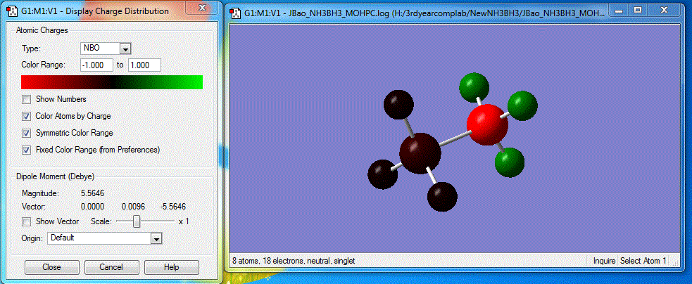Open Help for charge distribution
692x284 pixels.
[171, 267]
